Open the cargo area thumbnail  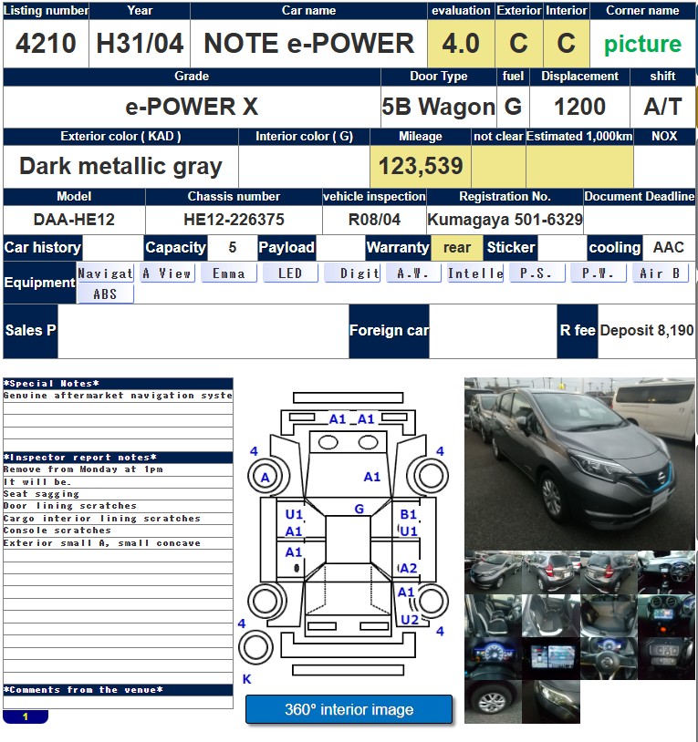click(609, 615)
